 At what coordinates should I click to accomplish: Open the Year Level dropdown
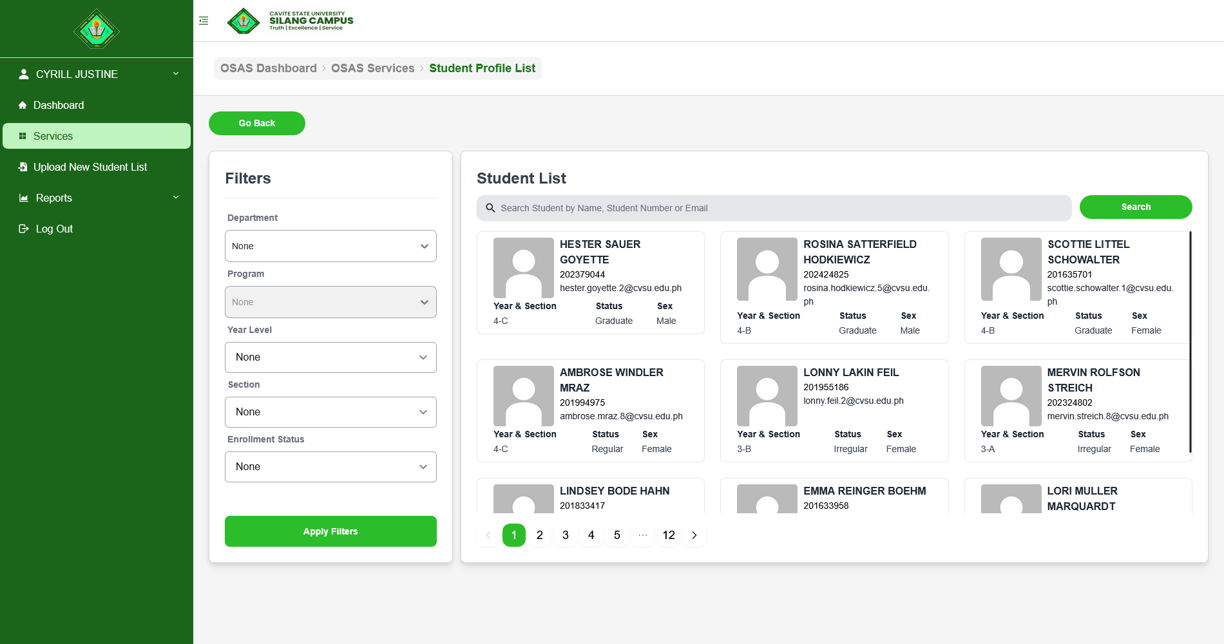pos(330,357)
